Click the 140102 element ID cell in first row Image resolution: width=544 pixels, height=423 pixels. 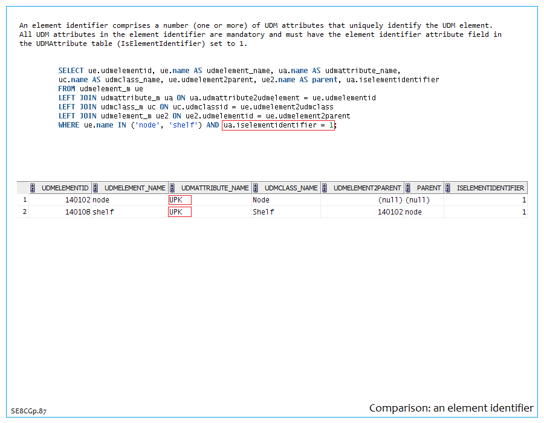coord(77,200)
